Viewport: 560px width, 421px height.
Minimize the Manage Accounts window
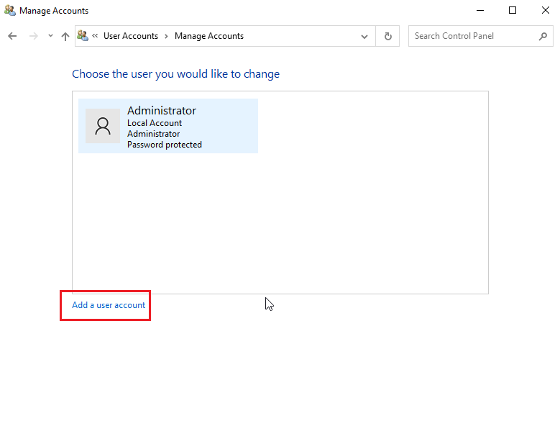479,11
